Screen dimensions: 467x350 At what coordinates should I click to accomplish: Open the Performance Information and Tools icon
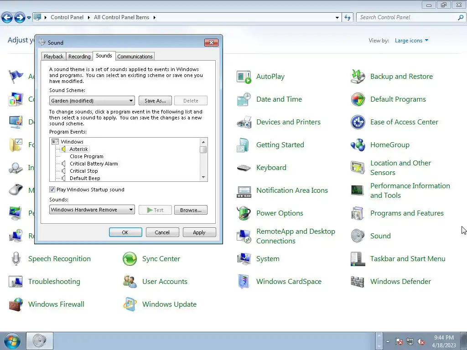(x=358, y=190)
